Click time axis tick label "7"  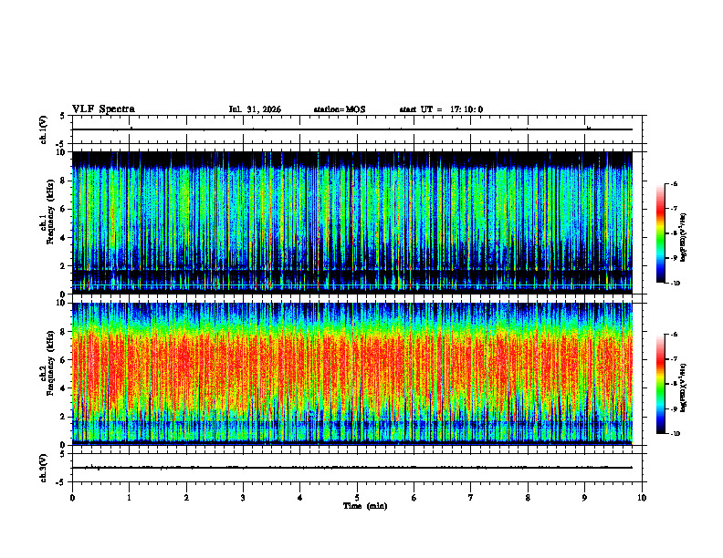[471, 498]
